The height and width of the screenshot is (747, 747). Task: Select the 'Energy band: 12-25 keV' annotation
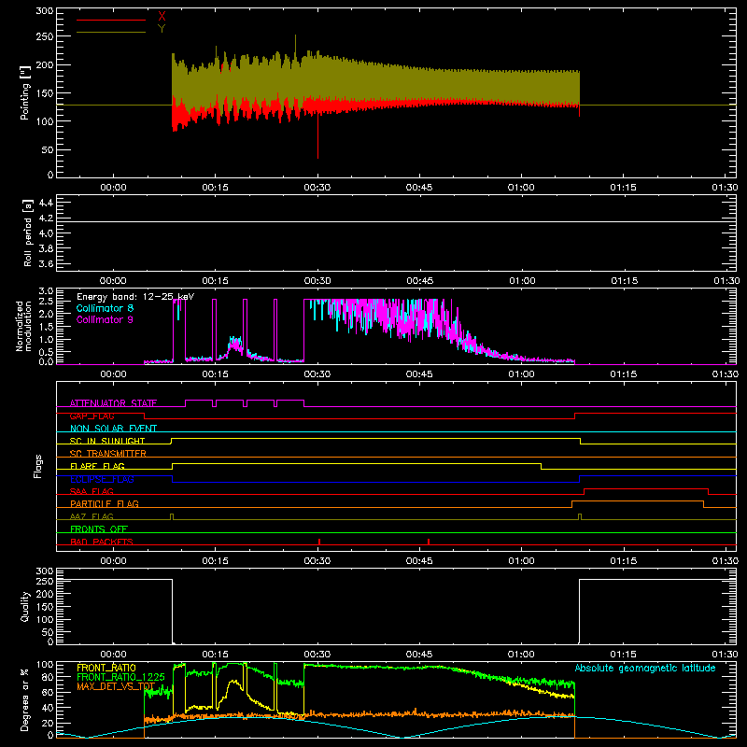tap(135, 297)
